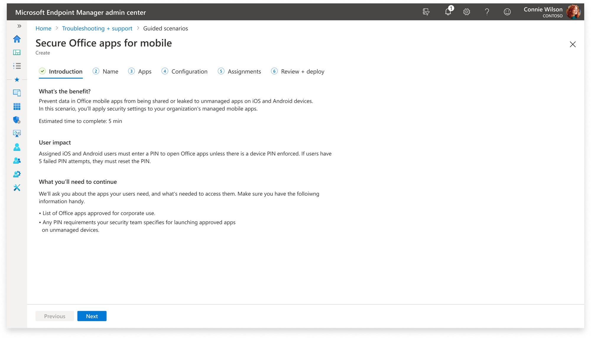Select the All services list icon

point(17,66)
